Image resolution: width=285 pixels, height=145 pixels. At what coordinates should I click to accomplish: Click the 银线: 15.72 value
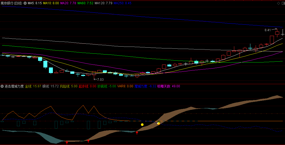(x=50, y=86)
